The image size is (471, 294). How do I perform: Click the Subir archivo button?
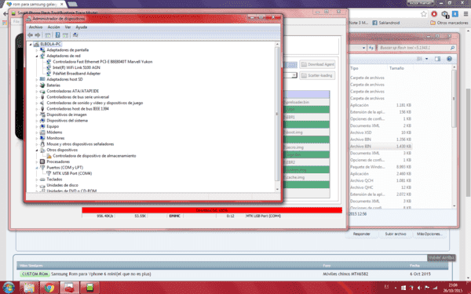pos(396,234)
